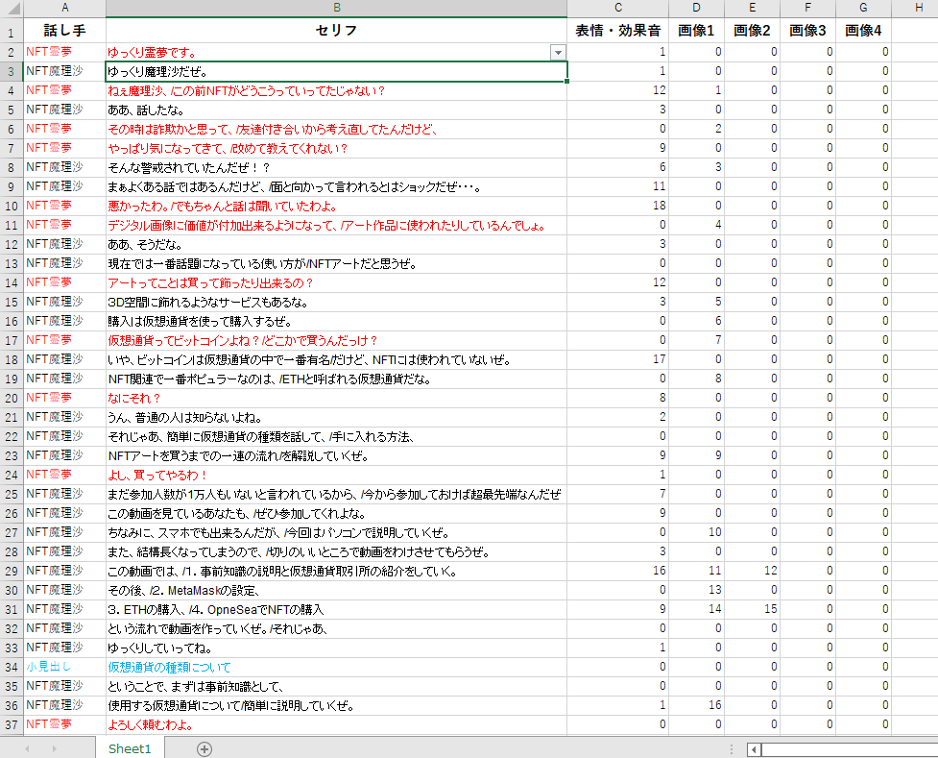The image size is (938, 758).
Task: Click the sheet navigation right arrow
Action: point(54,749)
